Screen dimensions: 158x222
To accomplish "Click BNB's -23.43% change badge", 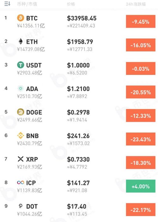I will [141, 139].
